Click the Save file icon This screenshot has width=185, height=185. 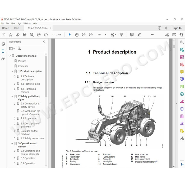point(3,35)
